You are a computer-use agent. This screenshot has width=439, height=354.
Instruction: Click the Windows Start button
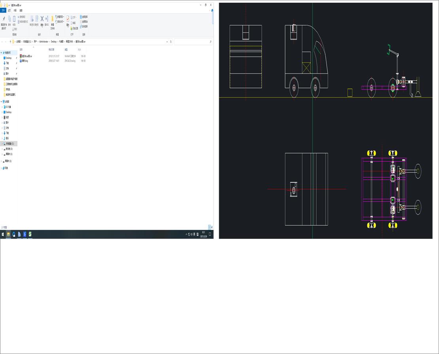click(4, 234)
